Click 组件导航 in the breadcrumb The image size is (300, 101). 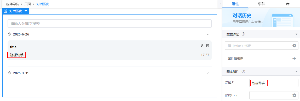(x=13, y=4)
